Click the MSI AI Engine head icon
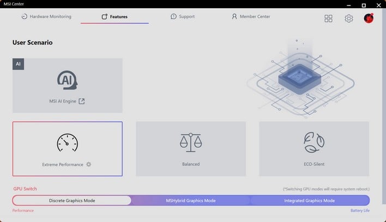Screen dimensions: 386x222 [x=68, y=80]
